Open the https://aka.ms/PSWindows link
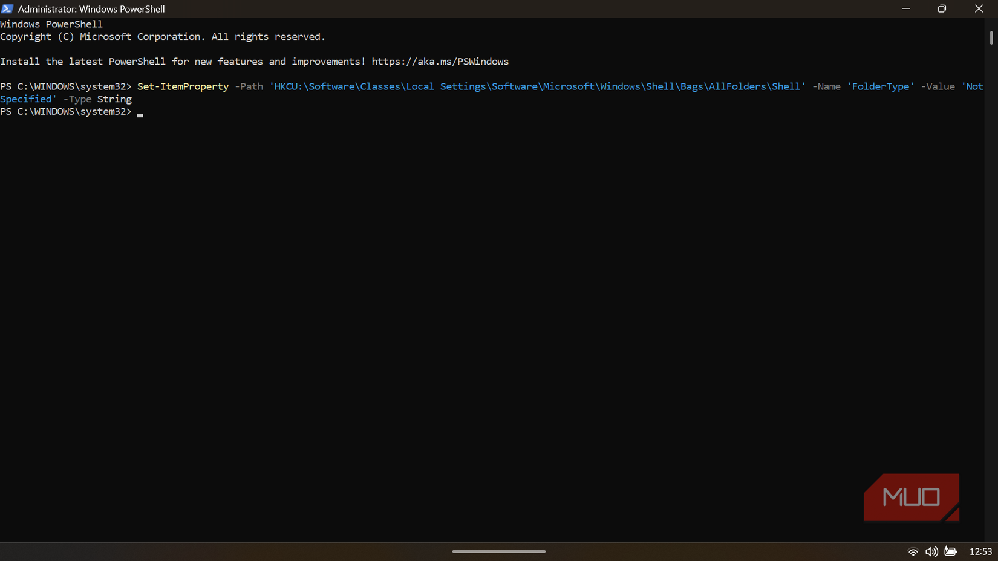Screen dimensions: 998x561 pos(440,61)
